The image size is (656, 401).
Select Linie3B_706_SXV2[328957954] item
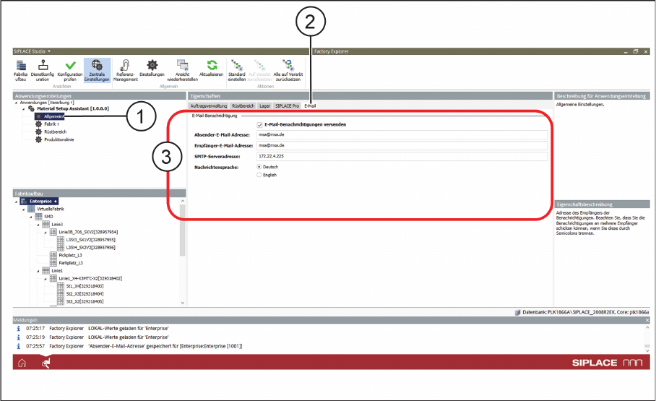88,232
